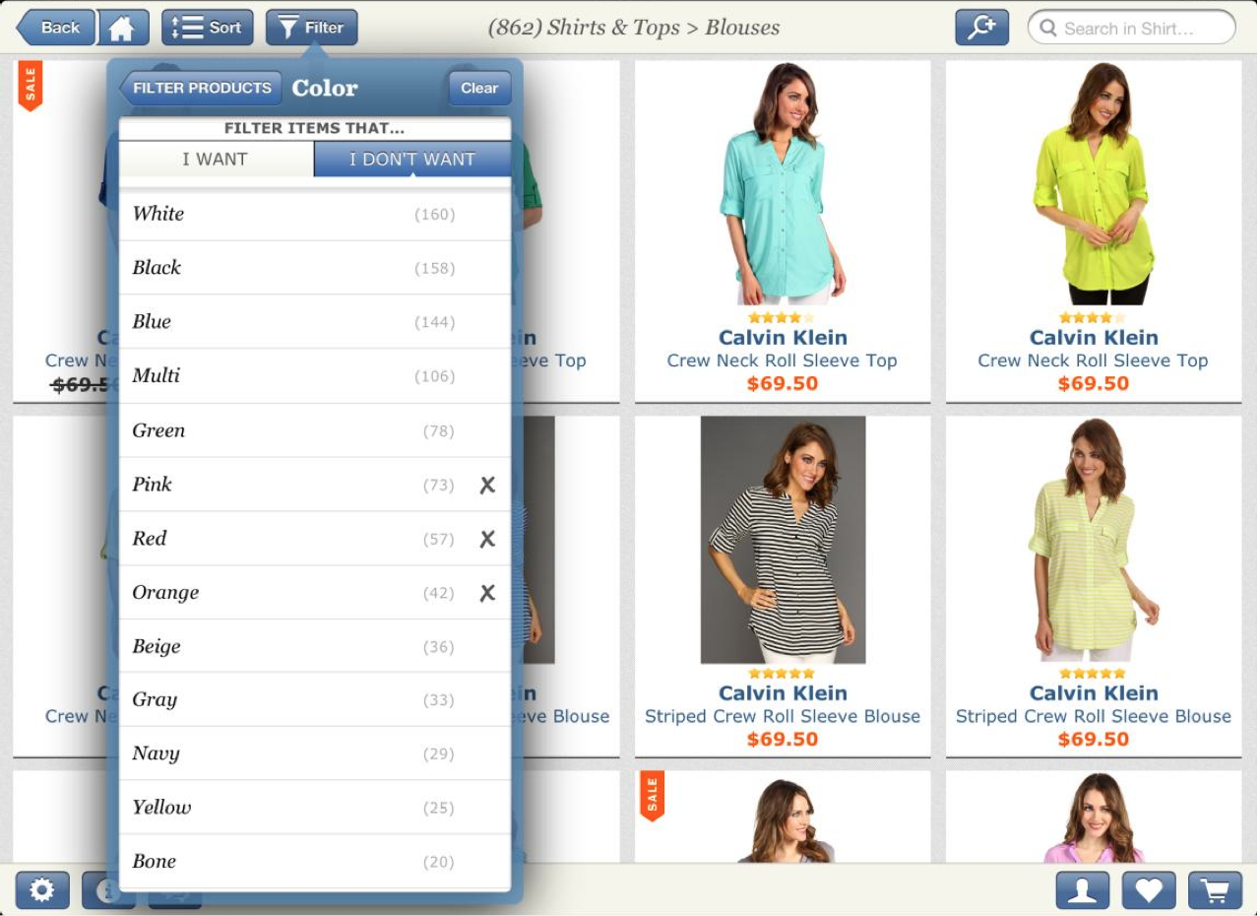The width and height of the screenshot is (1260, 916).
Task: Open Striped Crew Roll Sleeve Blouse title under lime striped blouse
Action: click(x=1094, y=716)
